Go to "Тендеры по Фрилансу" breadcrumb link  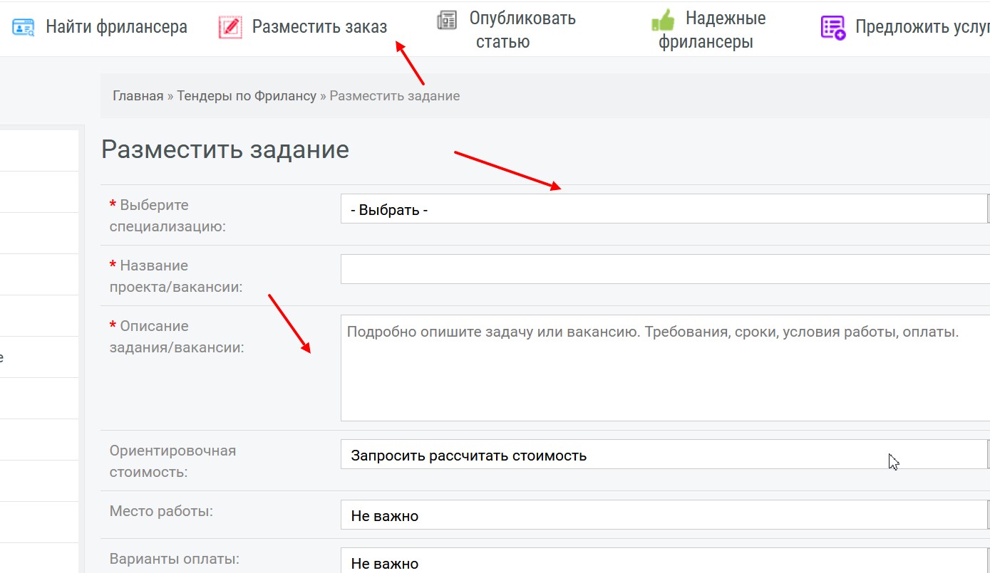(x=247, y=95)
